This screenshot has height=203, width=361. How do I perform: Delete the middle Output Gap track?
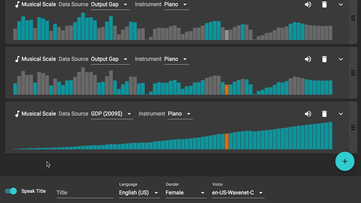(x=324, y=59)
